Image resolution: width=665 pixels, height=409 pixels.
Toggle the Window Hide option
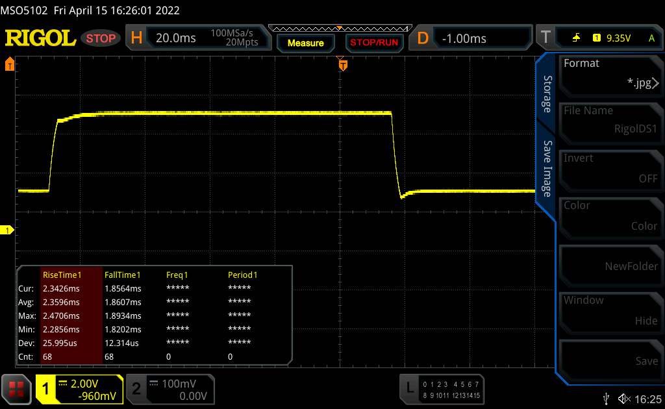610,312
